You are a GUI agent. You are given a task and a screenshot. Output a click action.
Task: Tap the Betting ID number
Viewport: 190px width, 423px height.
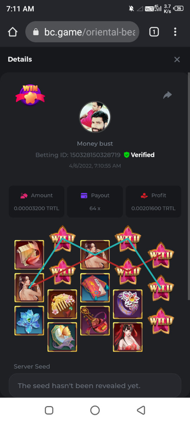[x=95, y=155]
